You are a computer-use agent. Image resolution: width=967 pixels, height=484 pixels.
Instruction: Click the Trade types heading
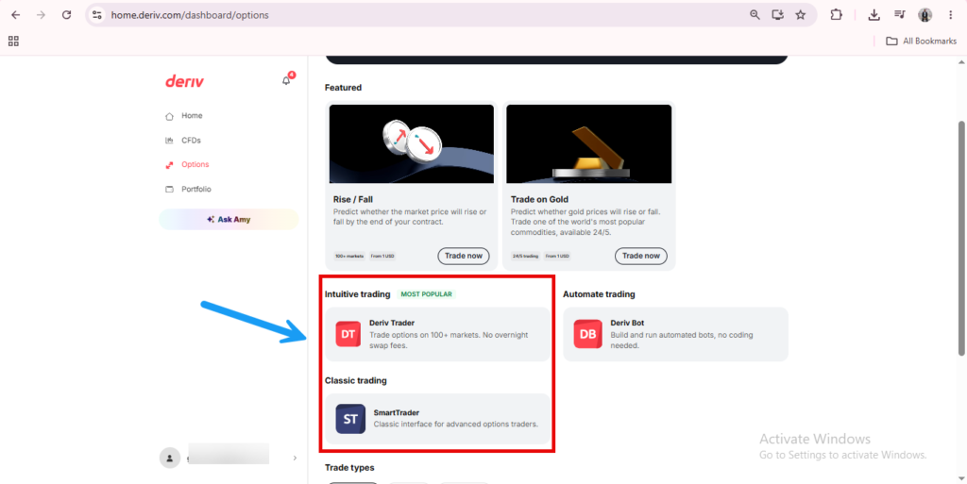(x=349, y=467)
